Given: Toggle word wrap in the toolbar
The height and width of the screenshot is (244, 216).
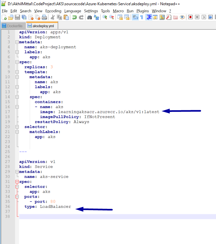Looking at the screenshot, I should [x=135, y=17].
